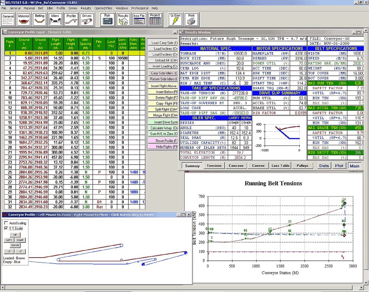Open the Help menu

[155, 8]
